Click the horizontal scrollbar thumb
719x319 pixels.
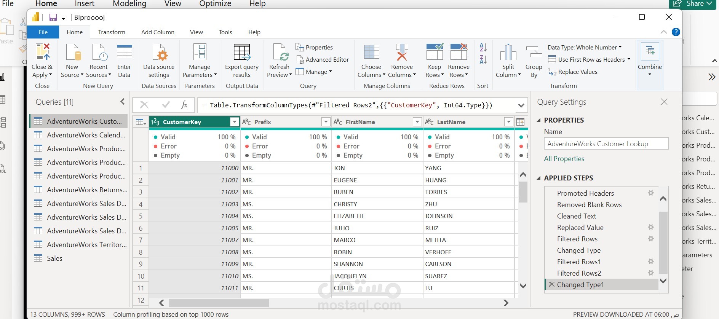(x=219, y=303)
